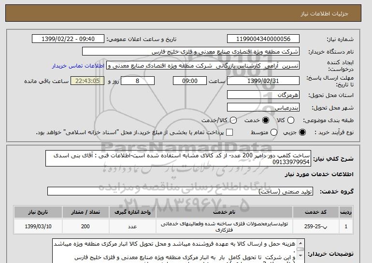Image resolution: width=372 pixels, height=263 pixels.
Task: Select the کالا/خدمت radio button
Action: pyautogui.click(x=233, y=120)
